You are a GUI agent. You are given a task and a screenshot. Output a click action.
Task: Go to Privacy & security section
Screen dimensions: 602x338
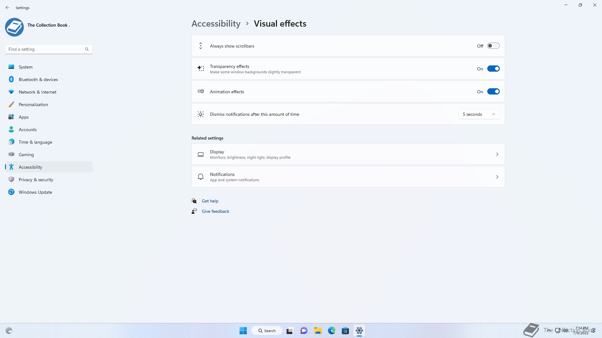(x=36, y=180)
